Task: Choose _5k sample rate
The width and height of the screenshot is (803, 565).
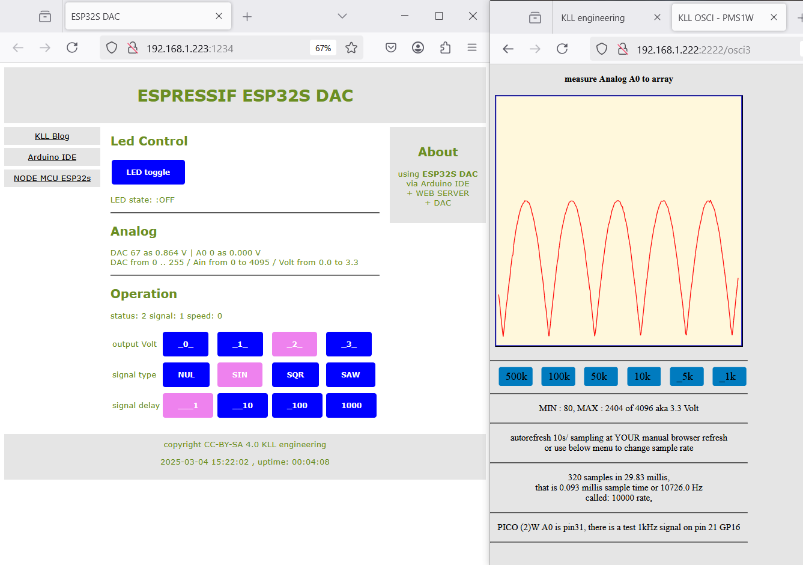Action: pos(686,376)
